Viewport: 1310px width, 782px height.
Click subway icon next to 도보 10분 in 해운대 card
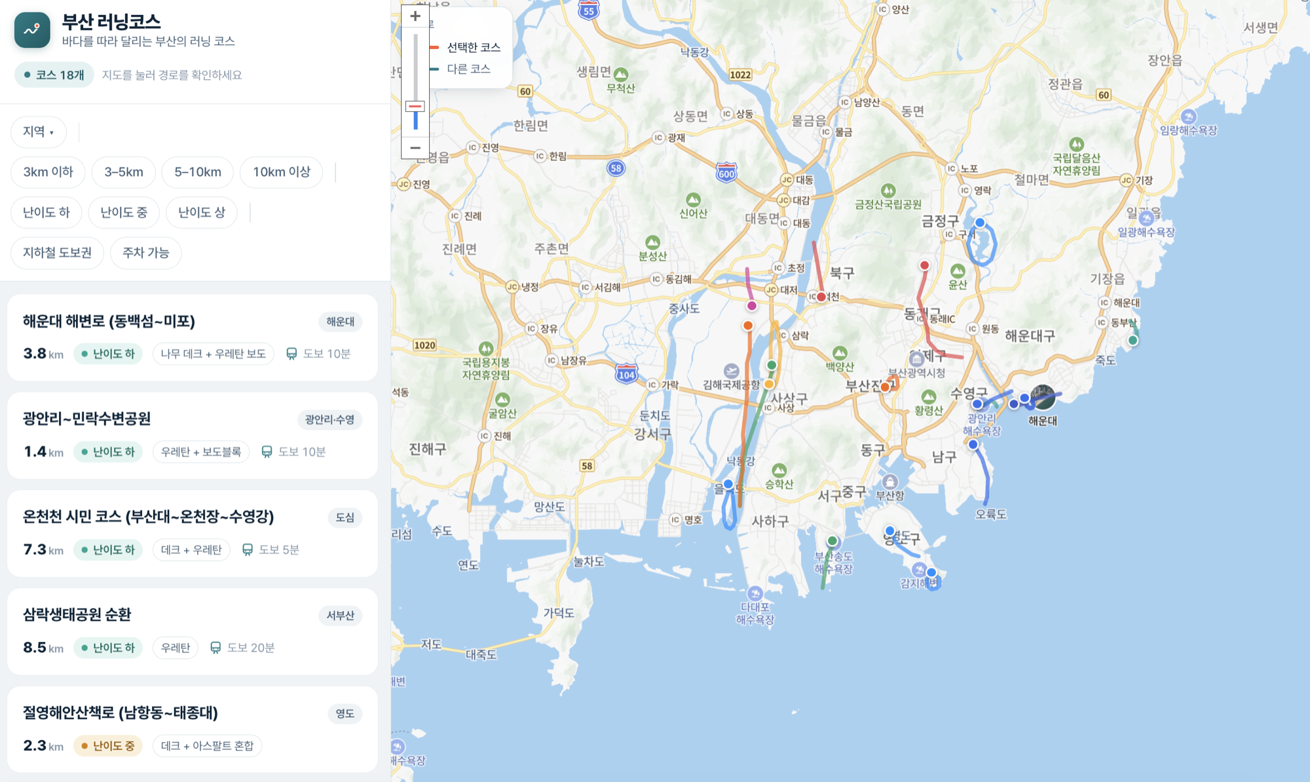291,354
